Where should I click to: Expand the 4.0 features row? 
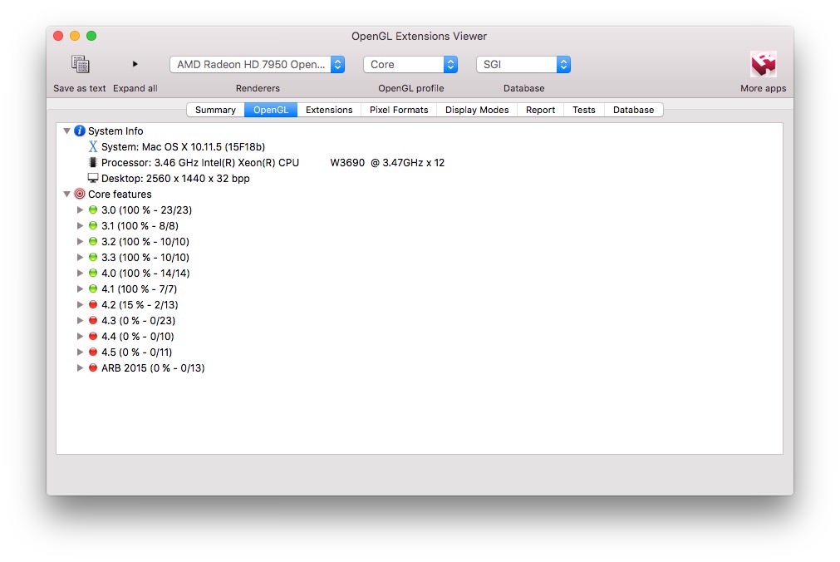point(80,273)
